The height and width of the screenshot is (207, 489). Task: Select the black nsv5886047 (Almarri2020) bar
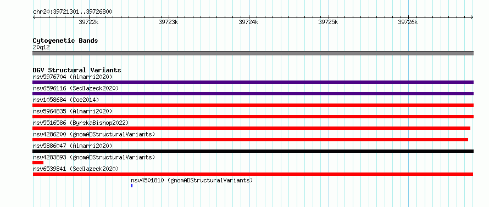click(253, 151)
